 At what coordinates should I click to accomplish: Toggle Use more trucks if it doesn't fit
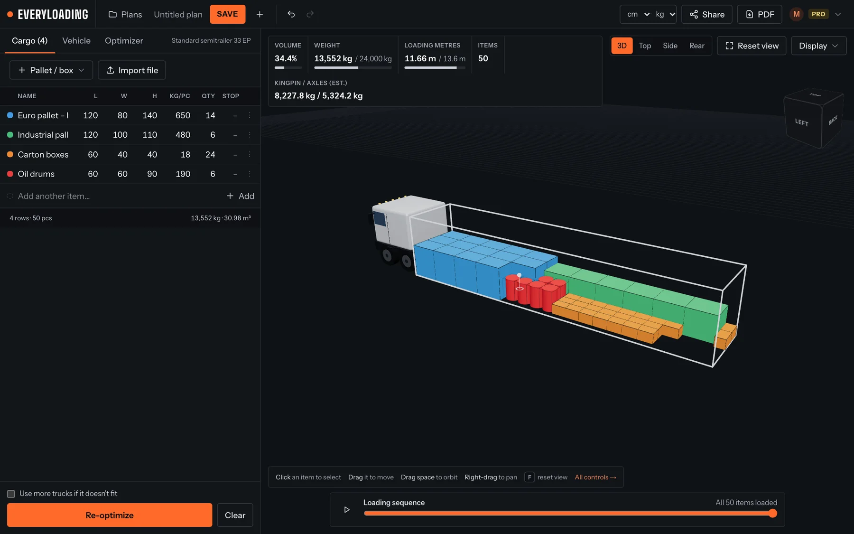11,494
